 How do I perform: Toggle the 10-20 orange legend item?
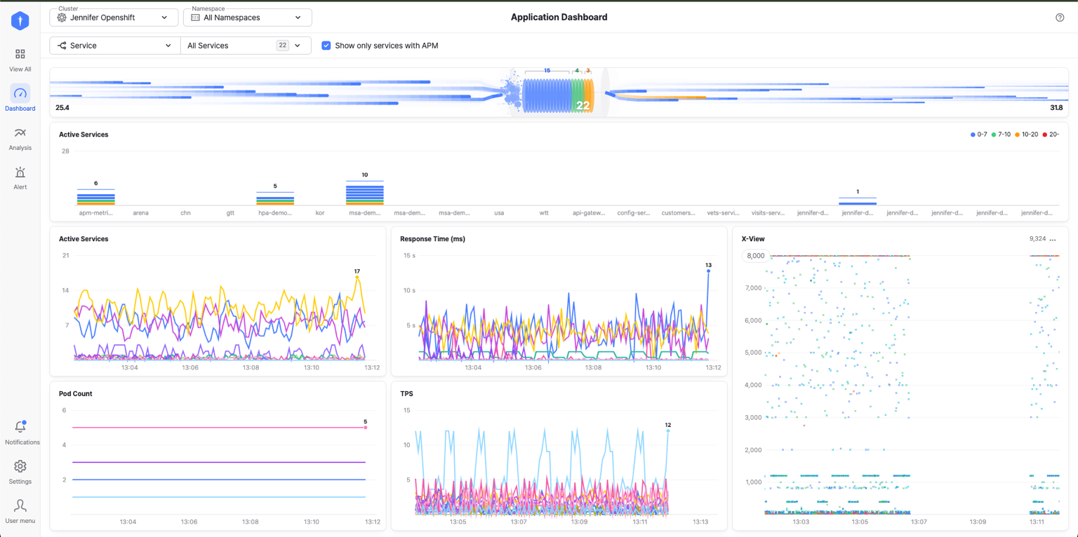pyautogui.click(x=1027, y=134)
